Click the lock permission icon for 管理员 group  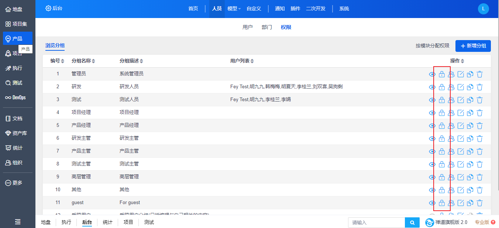(x=441, y=74)
